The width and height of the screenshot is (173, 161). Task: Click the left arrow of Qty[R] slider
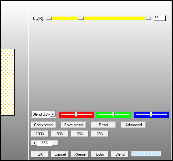pos(49,18)
